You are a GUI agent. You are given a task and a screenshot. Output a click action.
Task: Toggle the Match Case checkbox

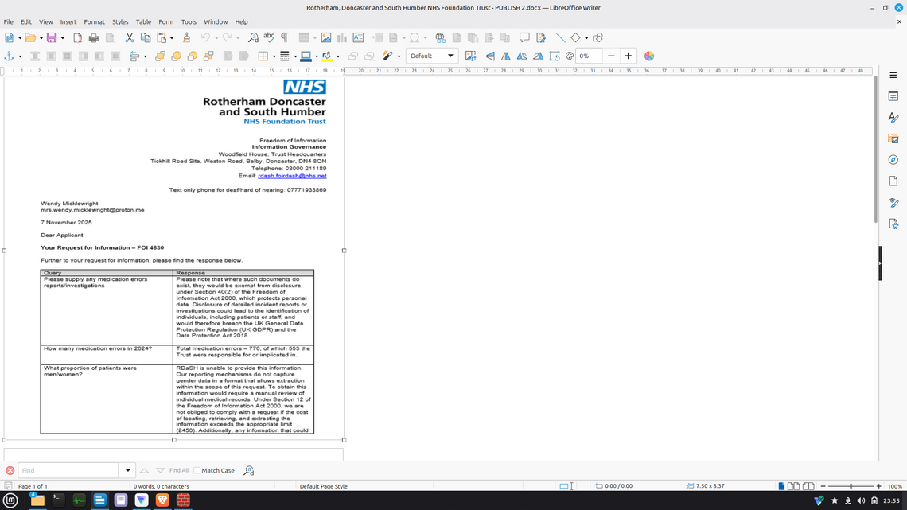(197, 470)
